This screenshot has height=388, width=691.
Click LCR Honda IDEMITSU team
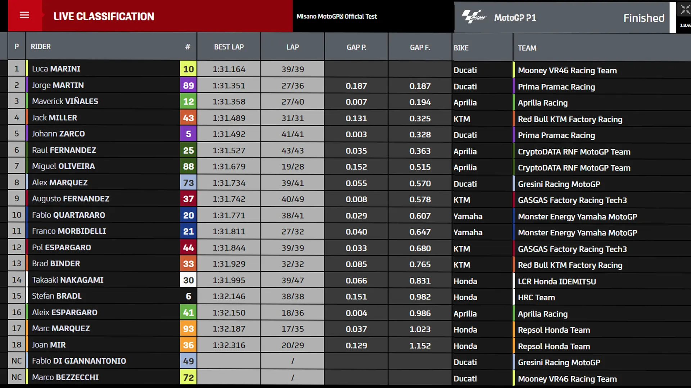pos(557,282)
